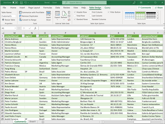Click the Unlink icon
This screenshot has width=165, height=124.
69,20
